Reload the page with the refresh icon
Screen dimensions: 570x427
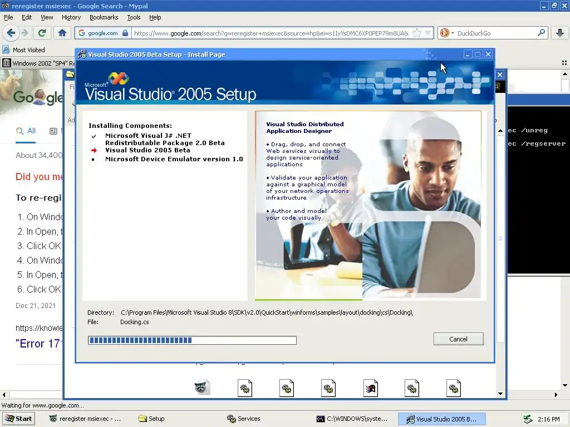[x=42, y=33]
